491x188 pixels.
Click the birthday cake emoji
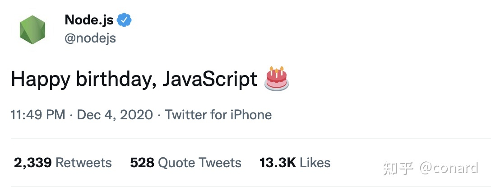[x=277, y=79]
